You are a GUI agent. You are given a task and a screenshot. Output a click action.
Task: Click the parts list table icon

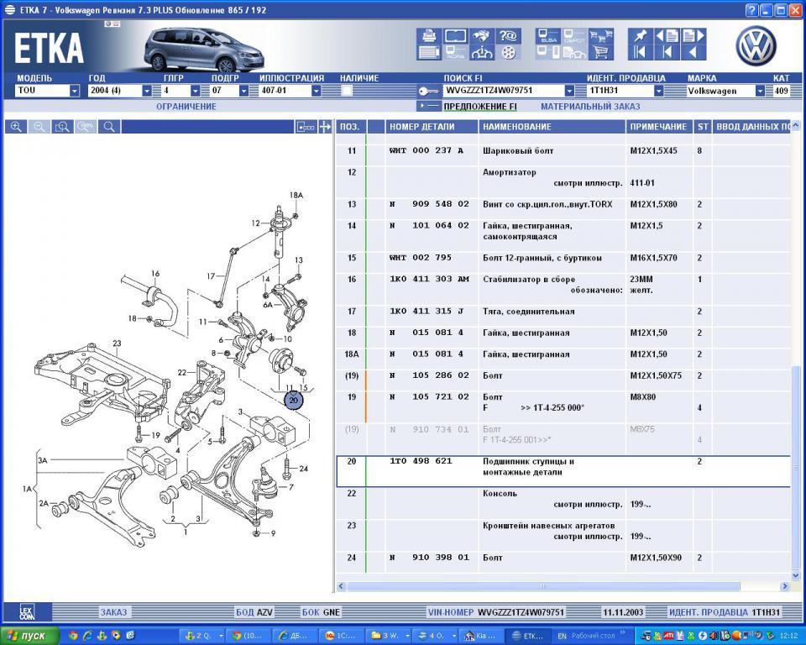point(429,52)
